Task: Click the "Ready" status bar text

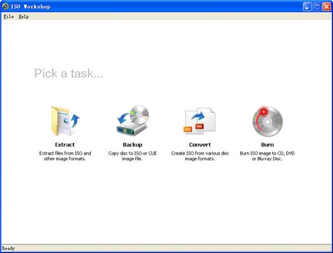Action: click(x=8, y=248)
